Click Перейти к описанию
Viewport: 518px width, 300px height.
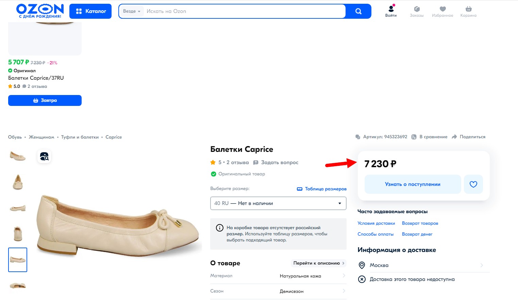point(319,263)
